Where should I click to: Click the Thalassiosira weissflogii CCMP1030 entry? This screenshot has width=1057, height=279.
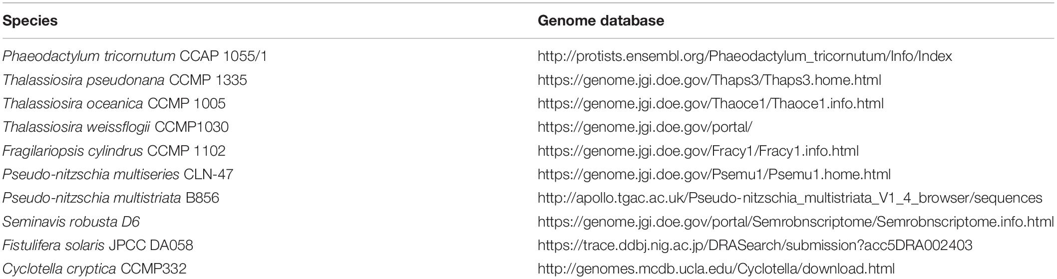point(116,127)
